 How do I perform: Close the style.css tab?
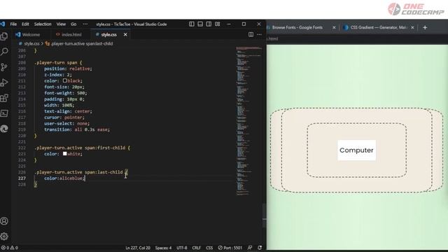[125, 34]
